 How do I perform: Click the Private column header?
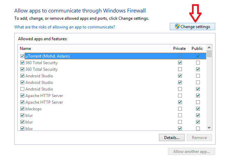(179, 49)
